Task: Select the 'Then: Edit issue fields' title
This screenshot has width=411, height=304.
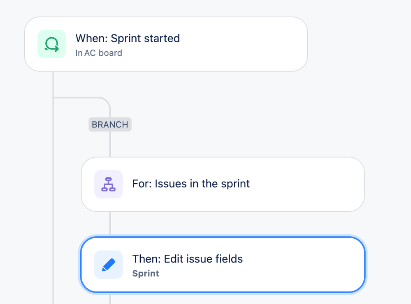Action: pos(188,259)
